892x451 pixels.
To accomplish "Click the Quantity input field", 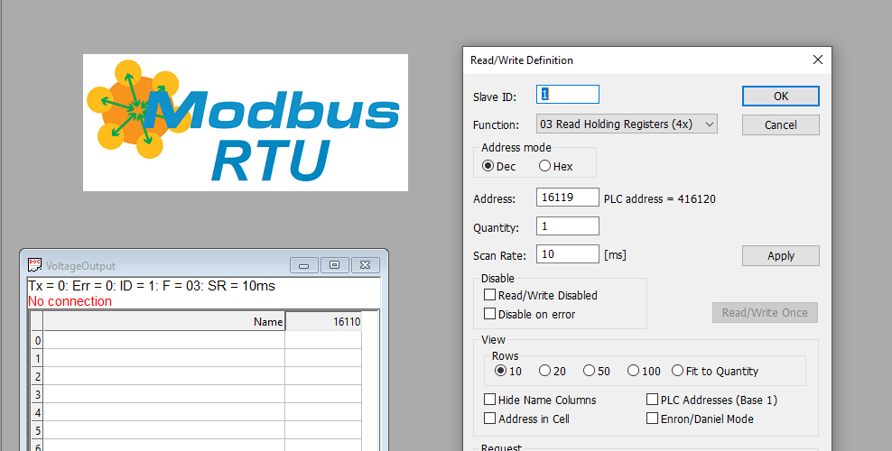I will (568, 226).
